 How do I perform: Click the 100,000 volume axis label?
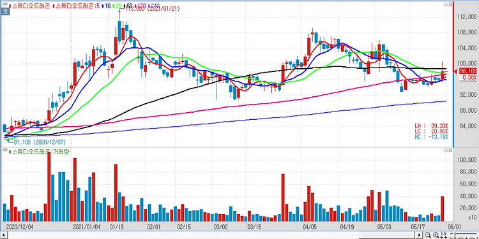468,160
